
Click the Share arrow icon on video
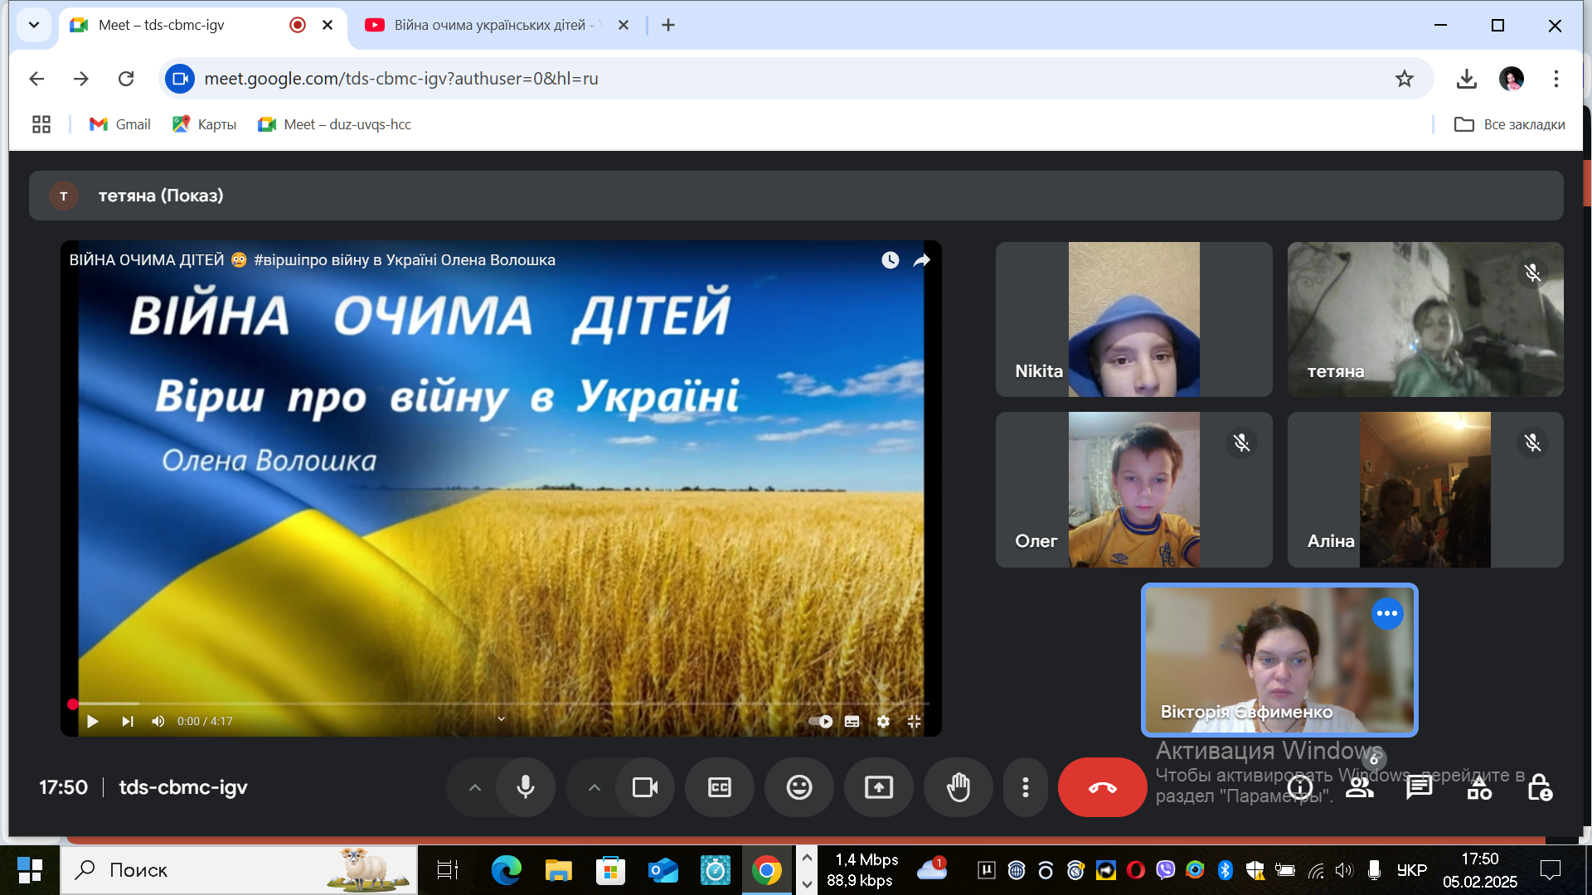pyautogui.click(x=921, y=260)
